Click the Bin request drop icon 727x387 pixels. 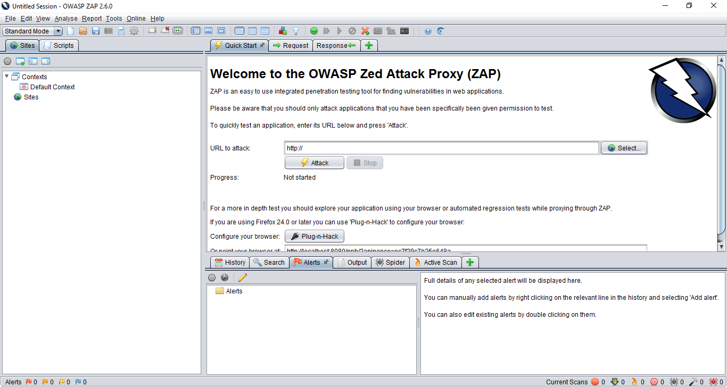[x=352, y=31]
